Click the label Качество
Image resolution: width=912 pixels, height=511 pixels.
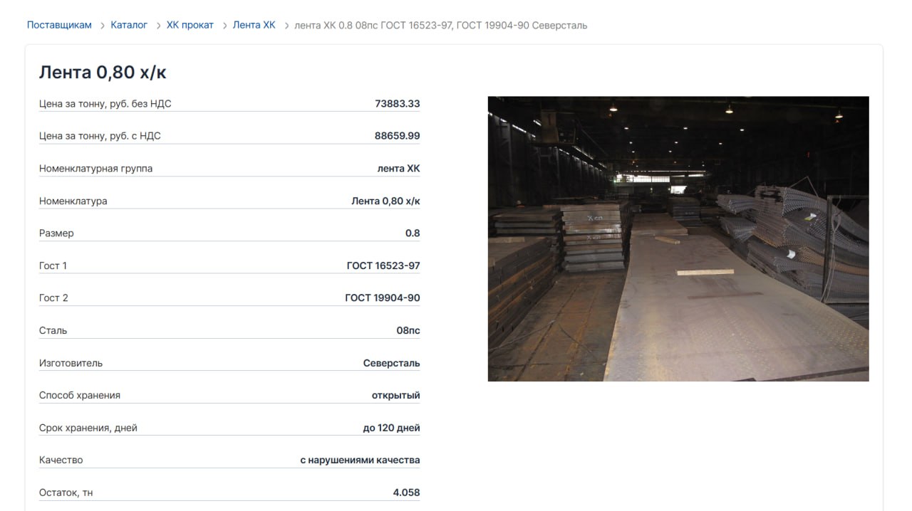tap(61, 460)
